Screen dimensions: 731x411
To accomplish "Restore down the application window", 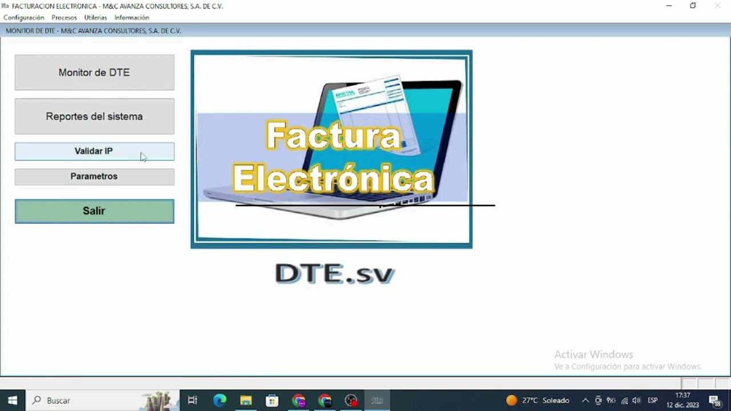I will coord(693,6).
